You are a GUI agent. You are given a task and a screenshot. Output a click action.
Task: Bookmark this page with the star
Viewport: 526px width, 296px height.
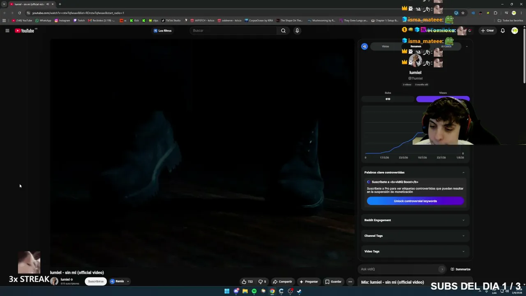click(463, 13)
